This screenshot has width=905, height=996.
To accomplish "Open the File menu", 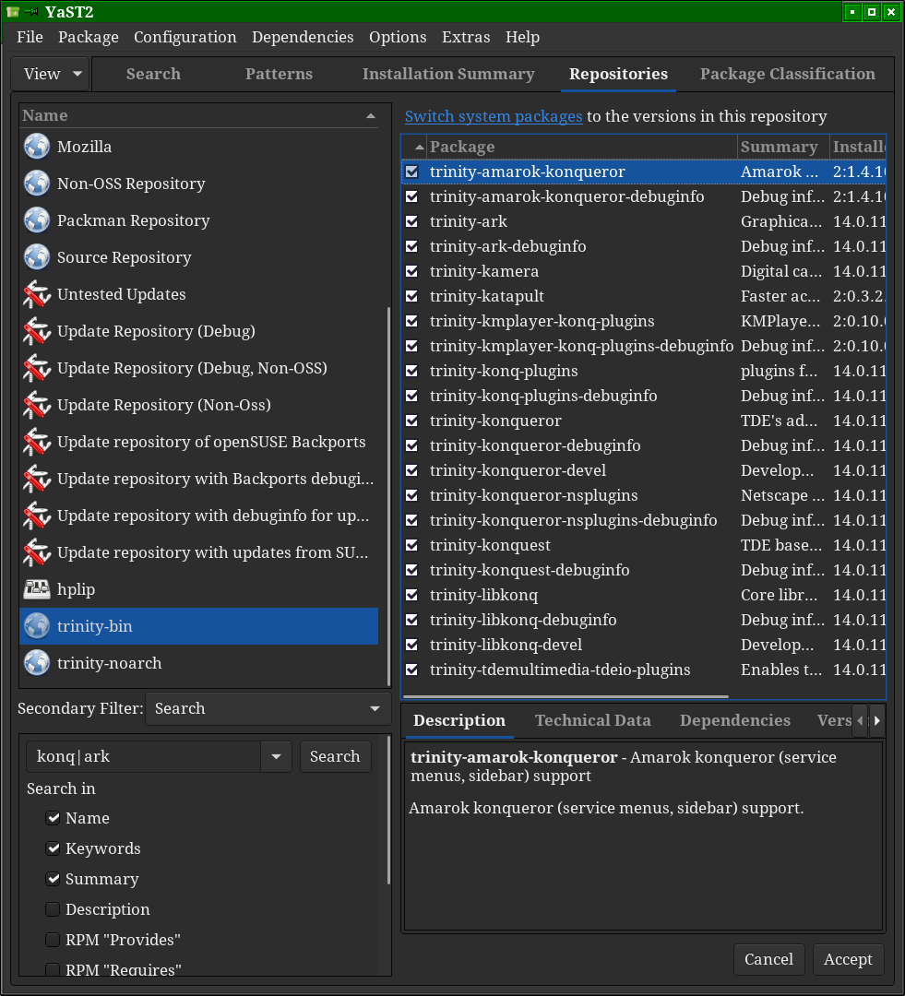I will pos(30,37).
